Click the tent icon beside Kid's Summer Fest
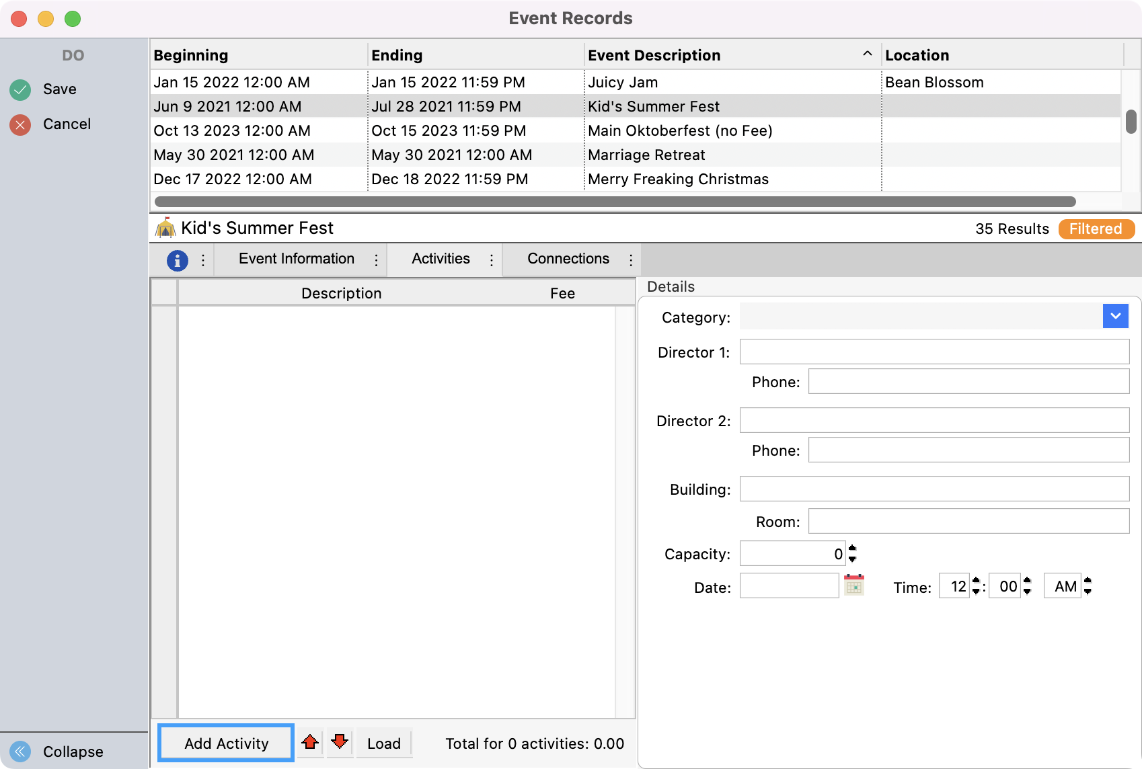The width and height of the screenshot is (1142, 769). pos(165,229)
